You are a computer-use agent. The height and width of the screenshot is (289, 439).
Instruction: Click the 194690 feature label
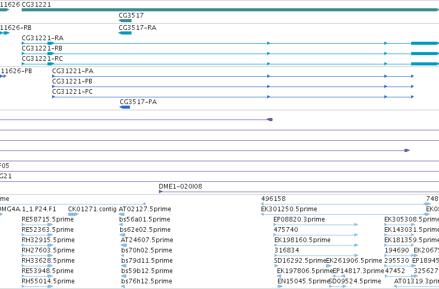point(397,250)
